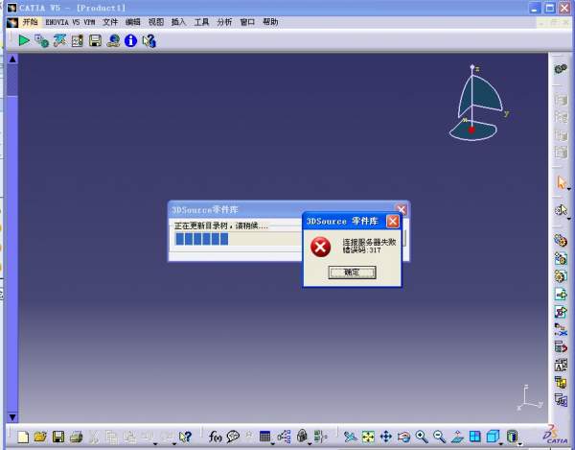Activate the Fly mode airplane icon

tap(351, 437)
